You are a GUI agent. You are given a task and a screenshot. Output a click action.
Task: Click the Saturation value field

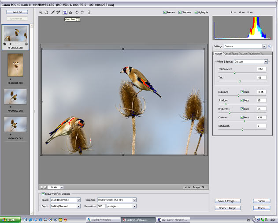(262, 126)
